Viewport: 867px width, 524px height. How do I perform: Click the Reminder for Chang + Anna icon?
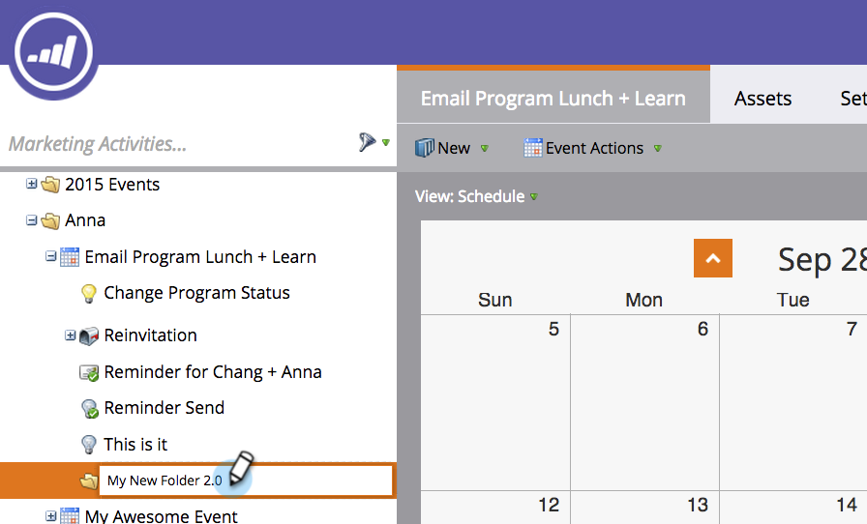pyautogui.click(x=89, y=372)
